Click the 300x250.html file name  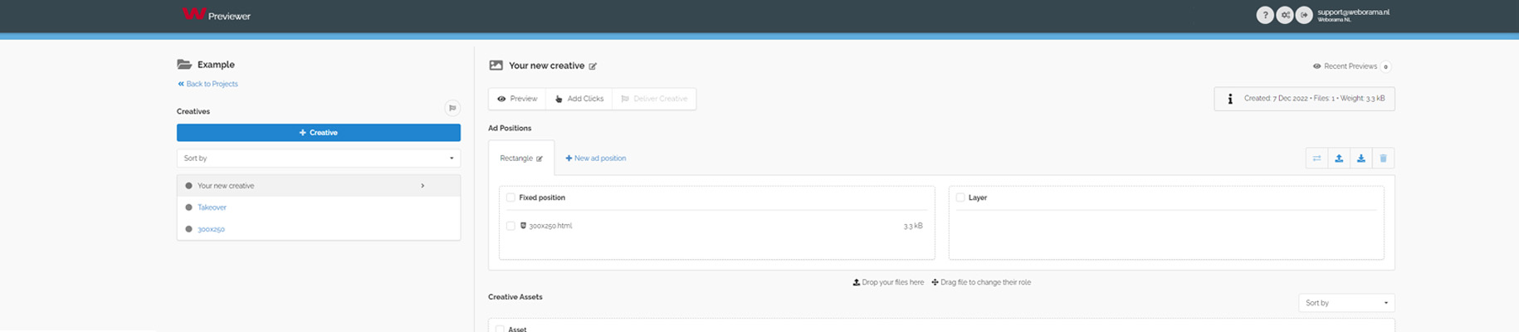(550, 226)
